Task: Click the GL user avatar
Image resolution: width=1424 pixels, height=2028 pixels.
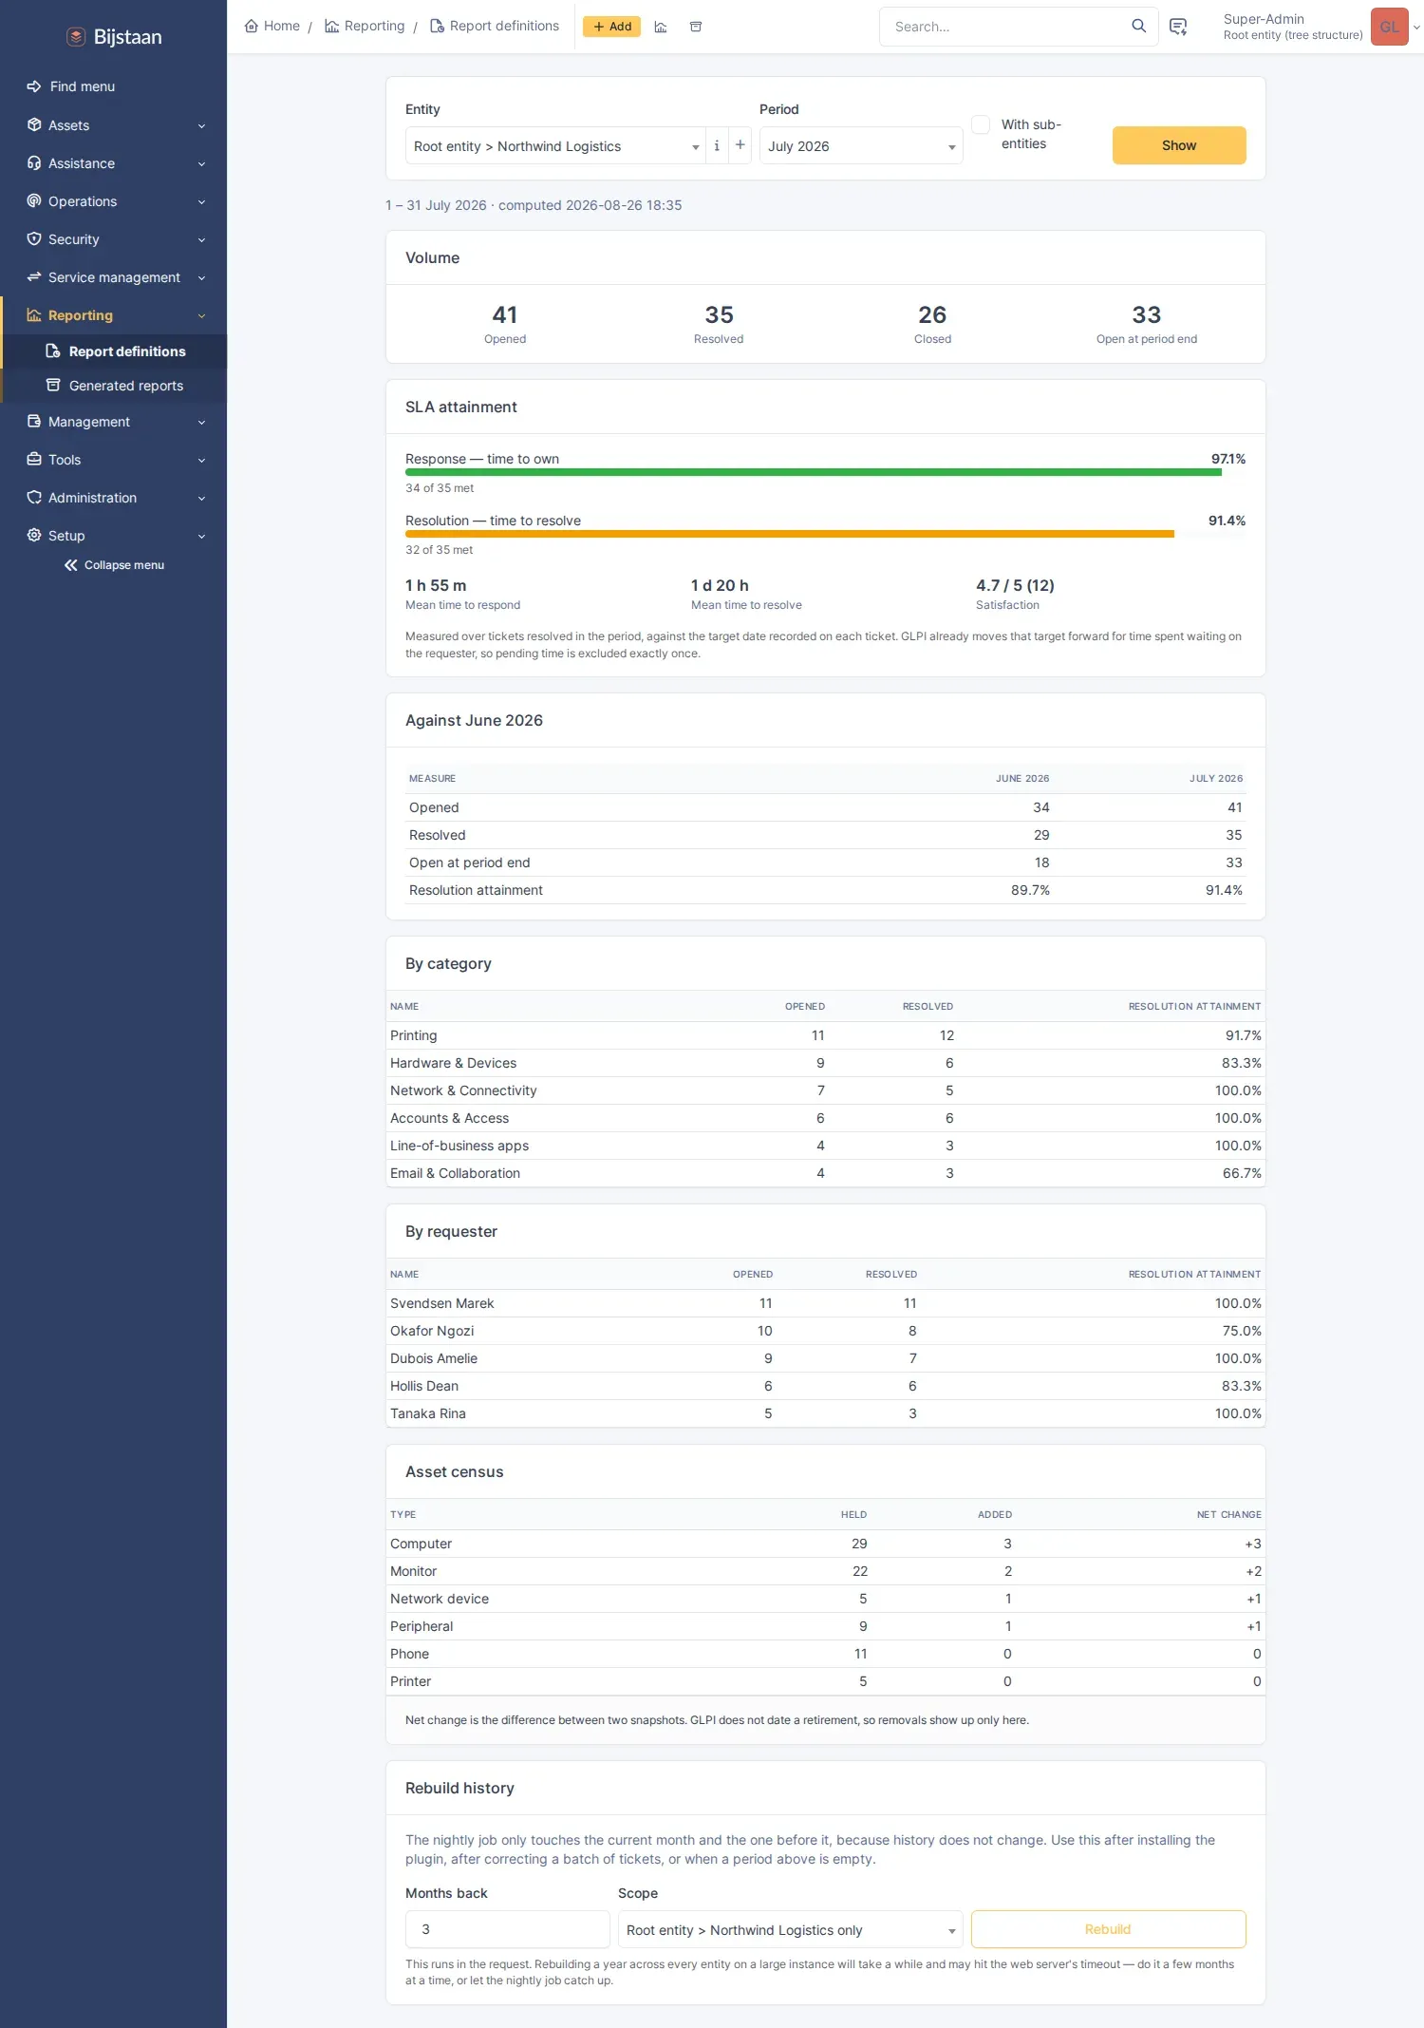Action: coord(1389,27)
